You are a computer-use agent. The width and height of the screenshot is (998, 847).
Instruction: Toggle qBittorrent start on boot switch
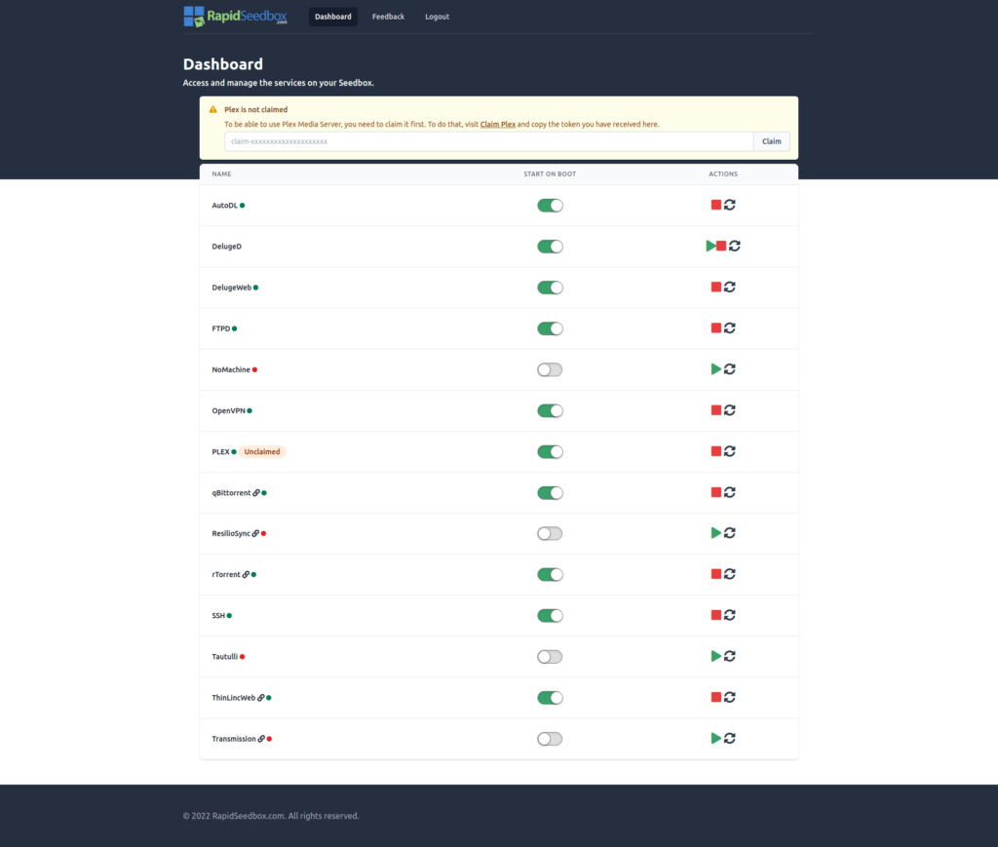[x=550, y=492]
